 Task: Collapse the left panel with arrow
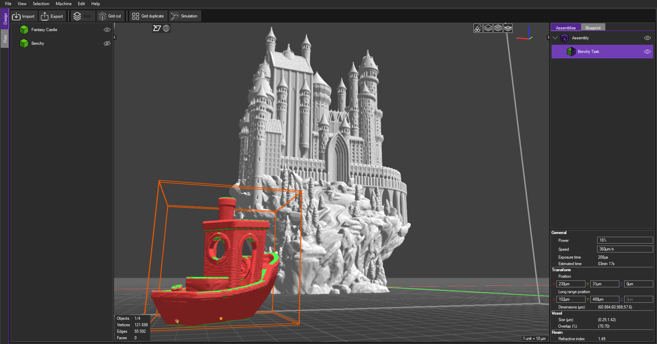(115, 37)
